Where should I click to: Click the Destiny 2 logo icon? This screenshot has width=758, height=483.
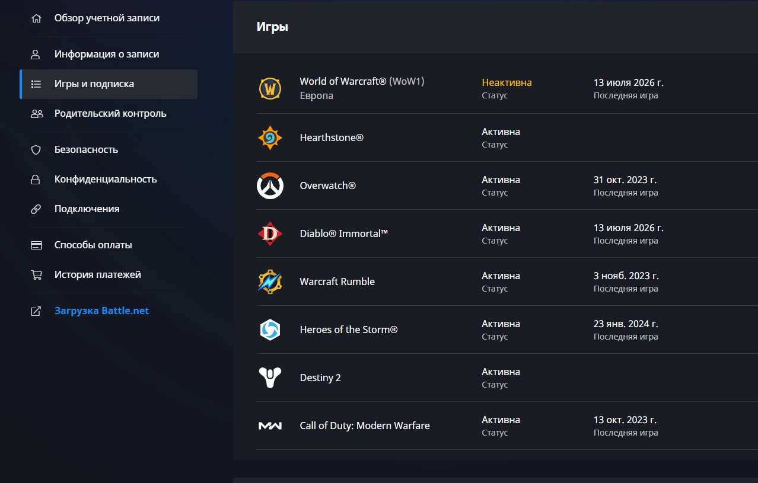click(x=270, y=378)
